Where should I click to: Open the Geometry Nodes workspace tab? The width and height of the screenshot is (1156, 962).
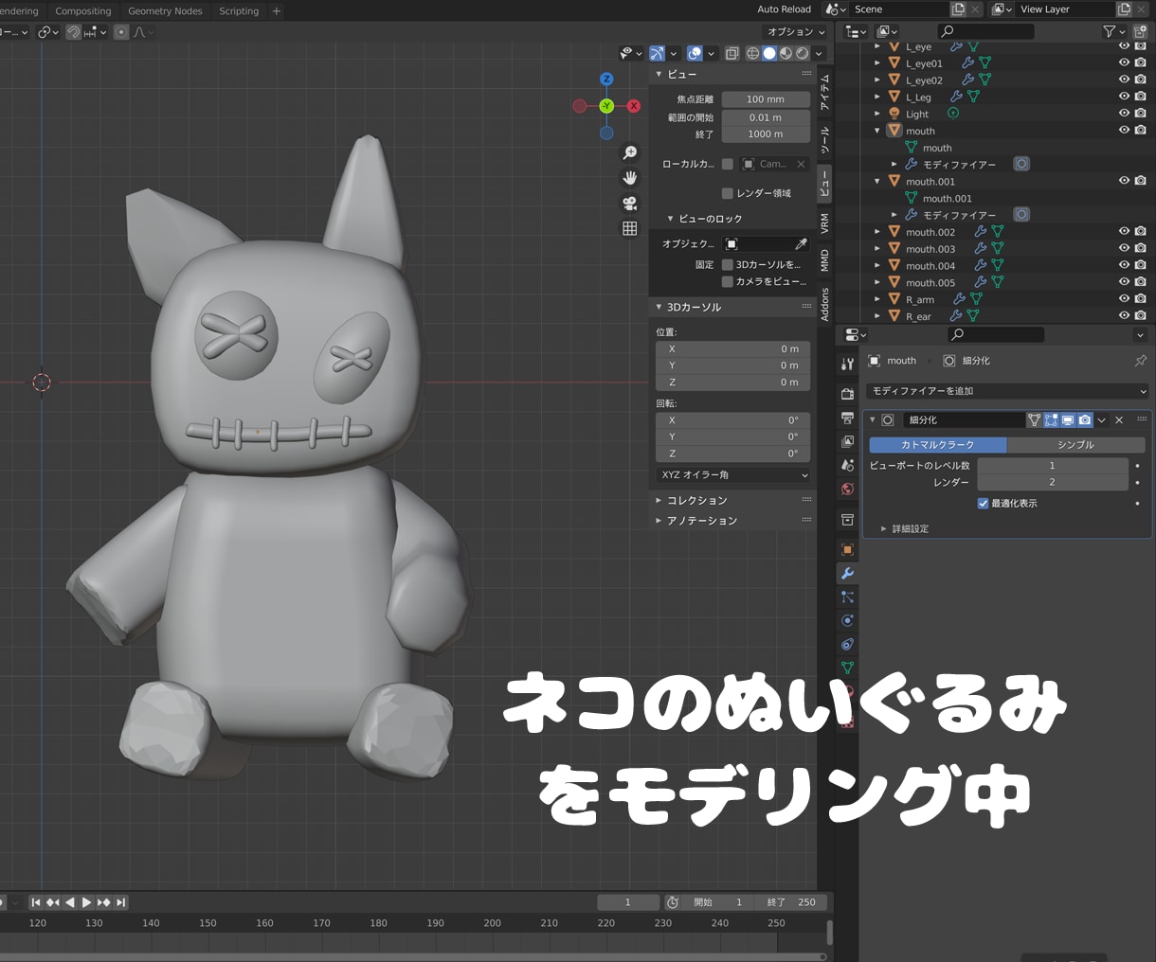(x=165, y=11)
